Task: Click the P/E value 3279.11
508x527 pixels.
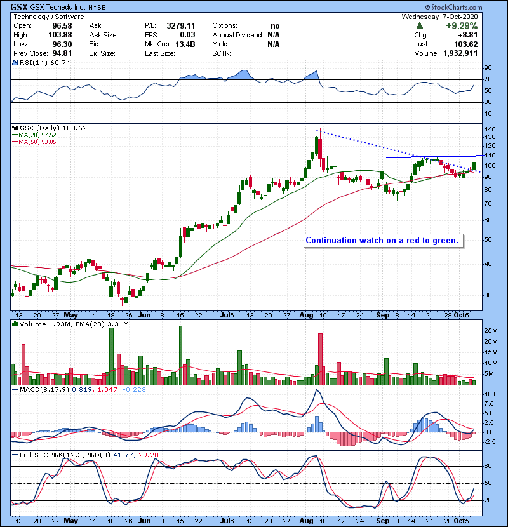Action: (181, 26)
